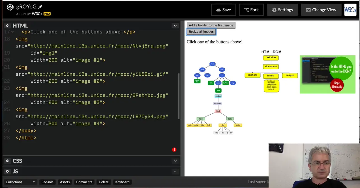Edit pen title via pencil icon

point(40,7)
